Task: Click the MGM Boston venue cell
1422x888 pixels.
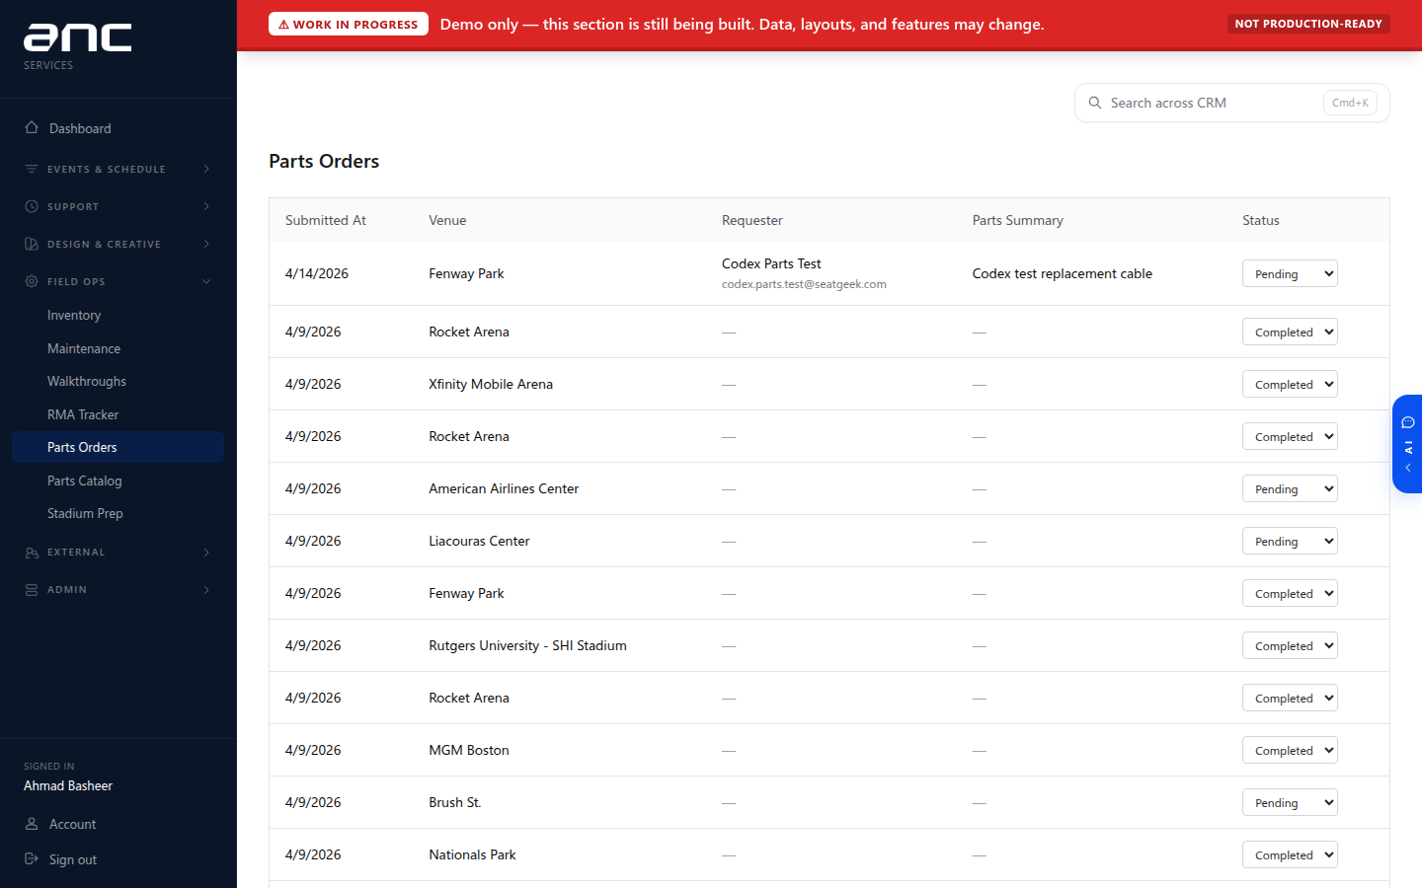Action: pyautogui.click(x=469, y=750)
